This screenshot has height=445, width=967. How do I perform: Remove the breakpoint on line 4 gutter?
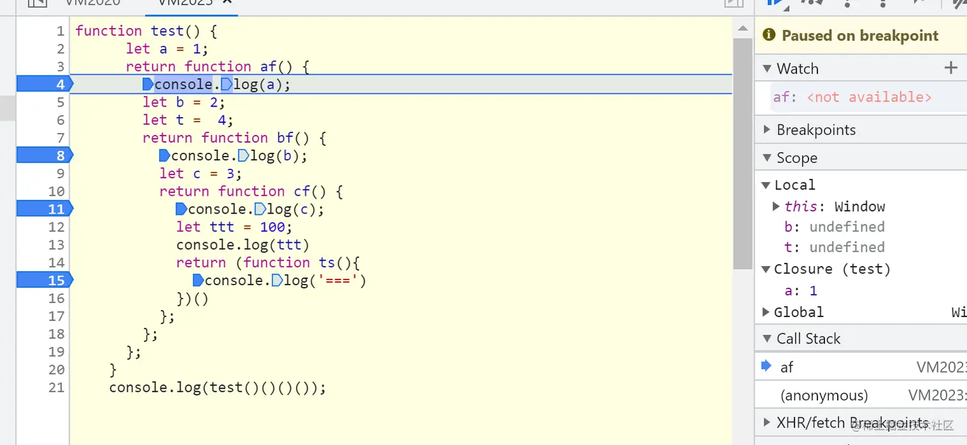45,84
